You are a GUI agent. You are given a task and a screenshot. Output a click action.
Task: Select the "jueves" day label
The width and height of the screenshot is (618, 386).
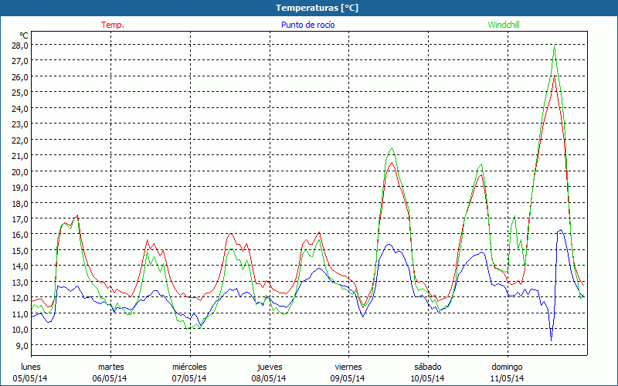[x=269, y=367]
